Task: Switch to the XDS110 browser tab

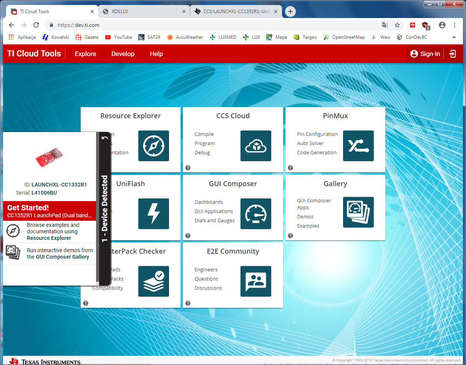Action: click(144, 12)
